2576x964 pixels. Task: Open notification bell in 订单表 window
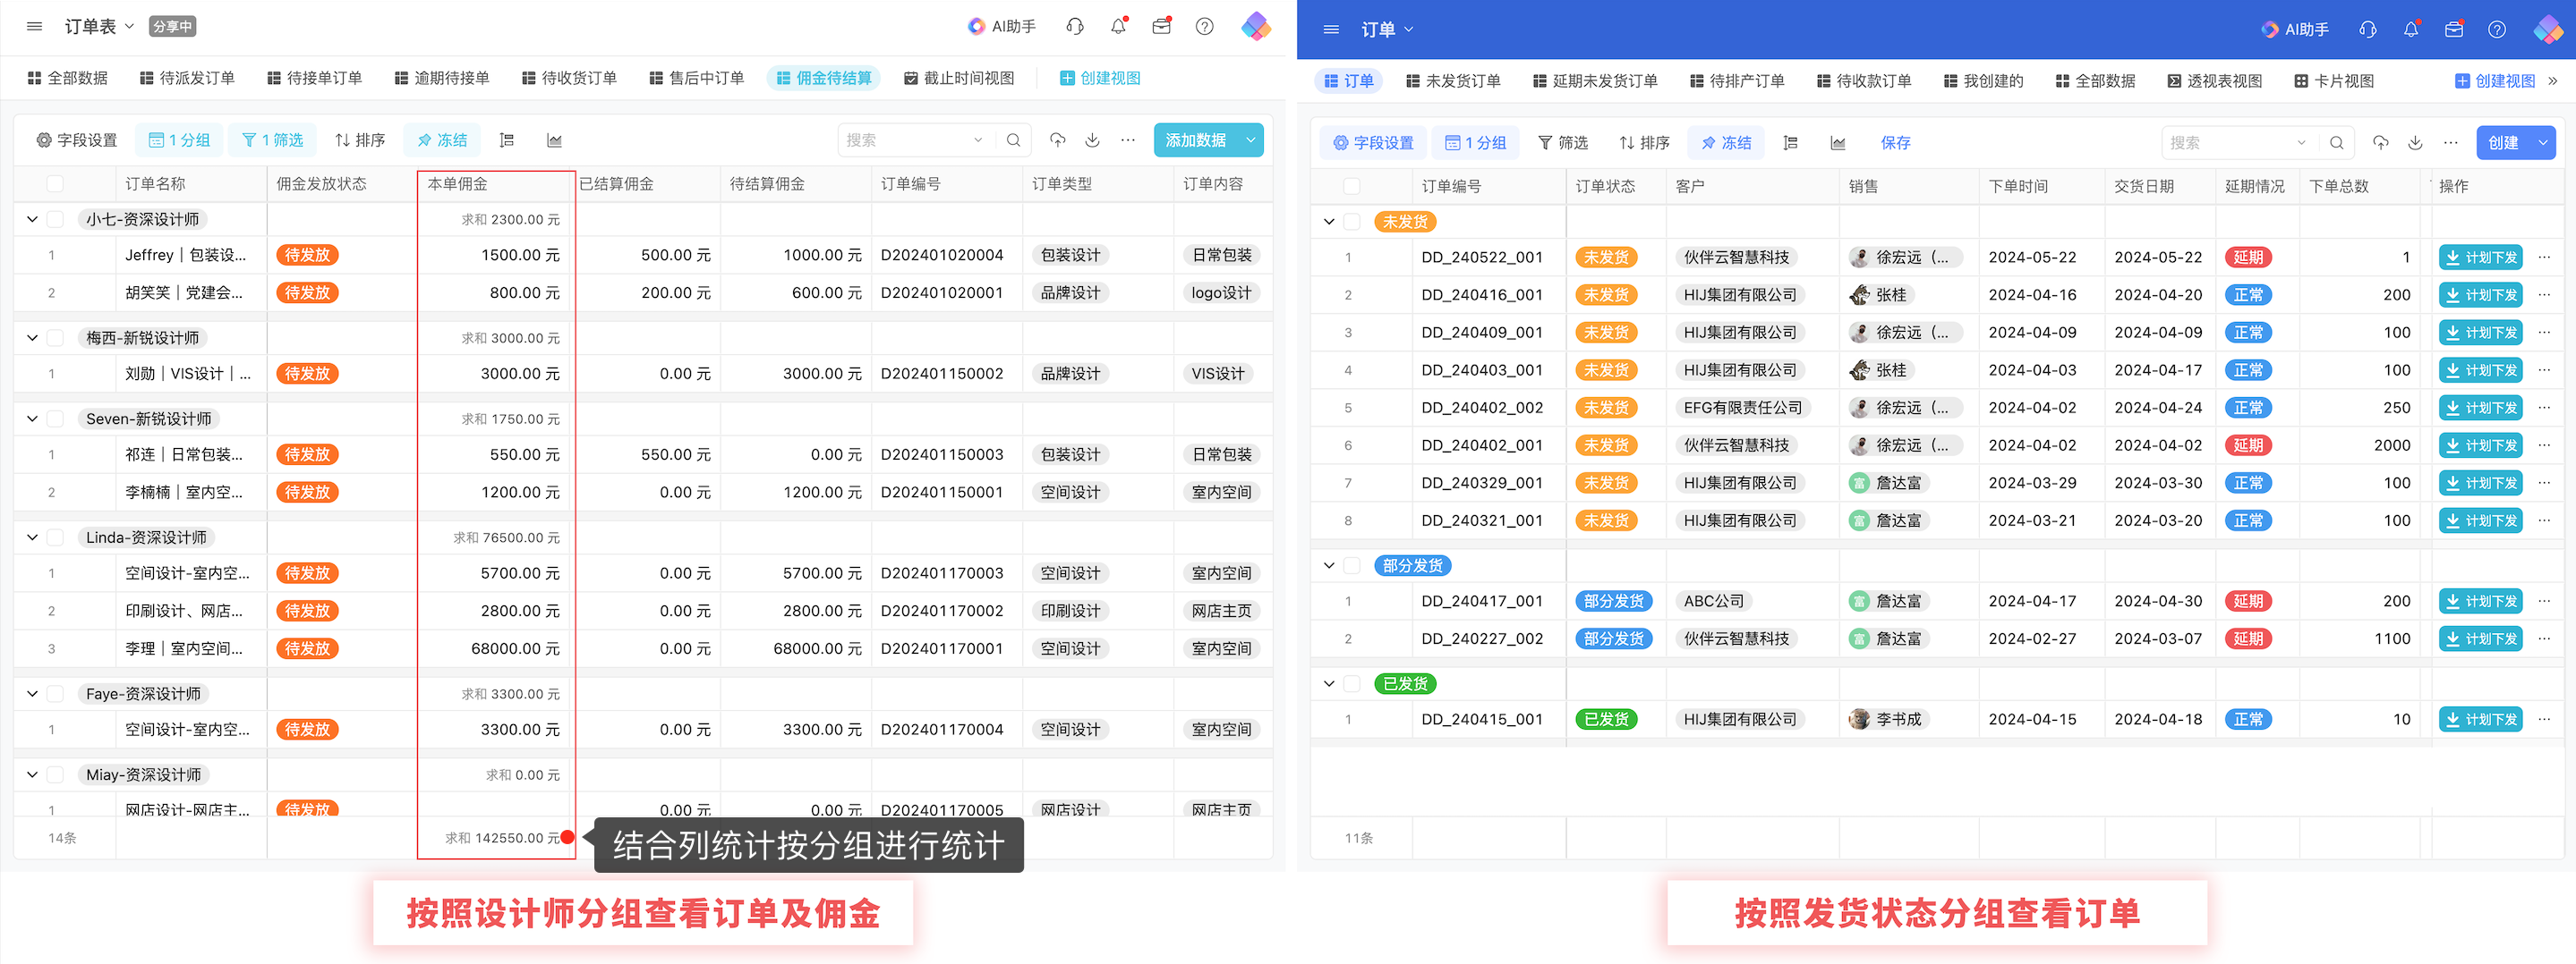pyautogui.click(x=1119, y=27)
